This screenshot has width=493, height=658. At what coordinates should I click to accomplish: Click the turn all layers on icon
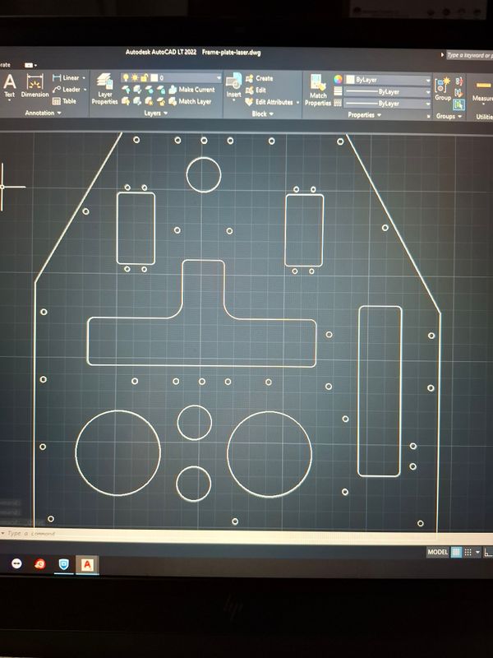pos(126,100)
